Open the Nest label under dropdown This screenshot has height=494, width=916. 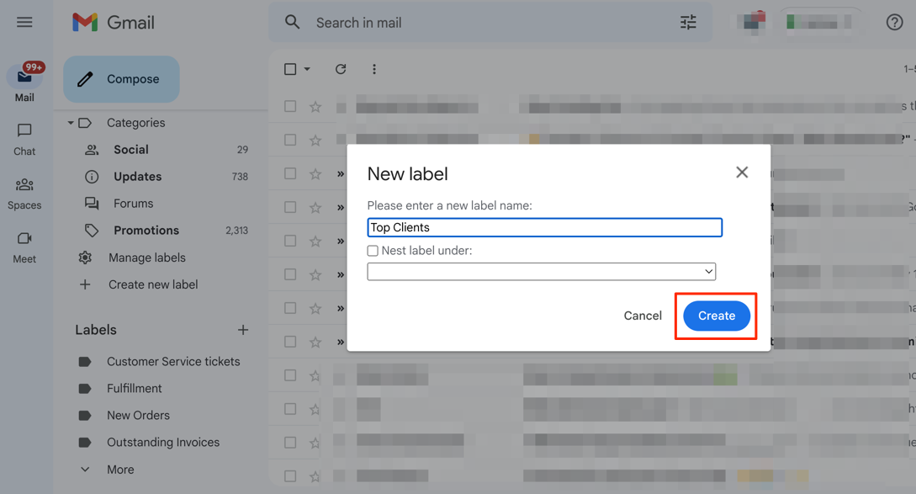541,271
